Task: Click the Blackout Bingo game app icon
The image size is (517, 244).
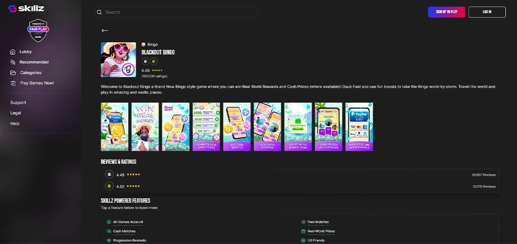Action: (118, 59)
